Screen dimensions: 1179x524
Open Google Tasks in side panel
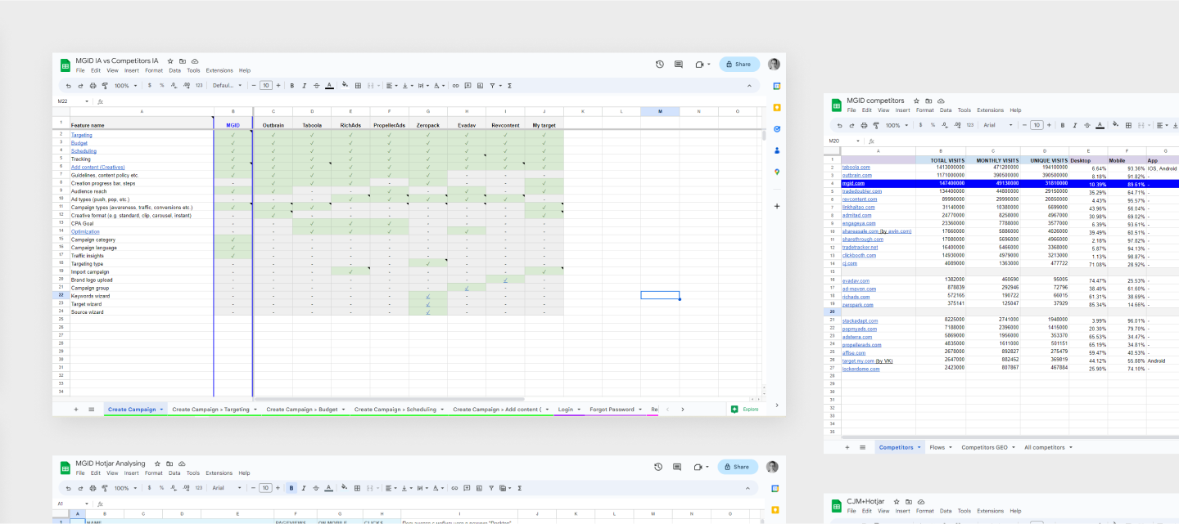pyautogui.click(x=776, y=128)
